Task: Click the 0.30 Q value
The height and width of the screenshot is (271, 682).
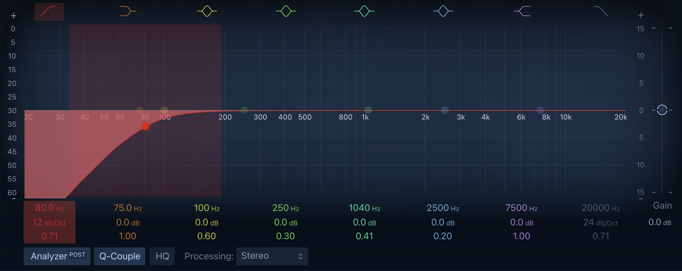Action: pos(285,236)
